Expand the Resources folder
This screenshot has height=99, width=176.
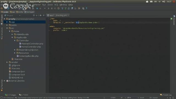15,53
